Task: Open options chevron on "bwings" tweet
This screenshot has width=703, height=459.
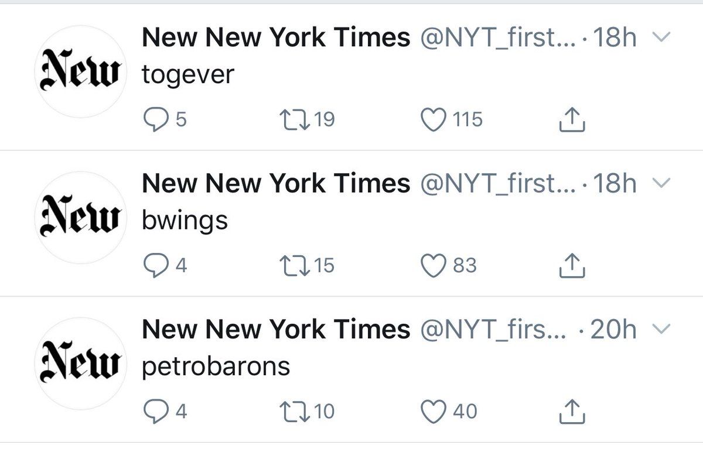Action: [661, 184]
